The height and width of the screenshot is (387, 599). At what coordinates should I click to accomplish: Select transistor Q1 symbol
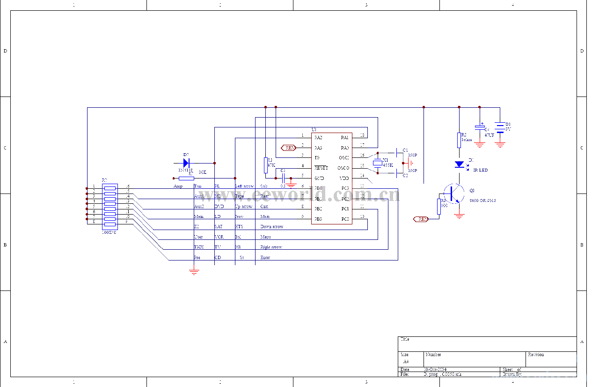[453, 193]
